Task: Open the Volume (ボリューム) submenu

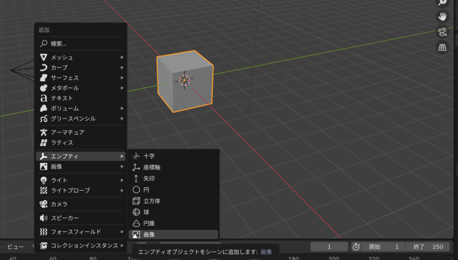Action: (81, 109)
